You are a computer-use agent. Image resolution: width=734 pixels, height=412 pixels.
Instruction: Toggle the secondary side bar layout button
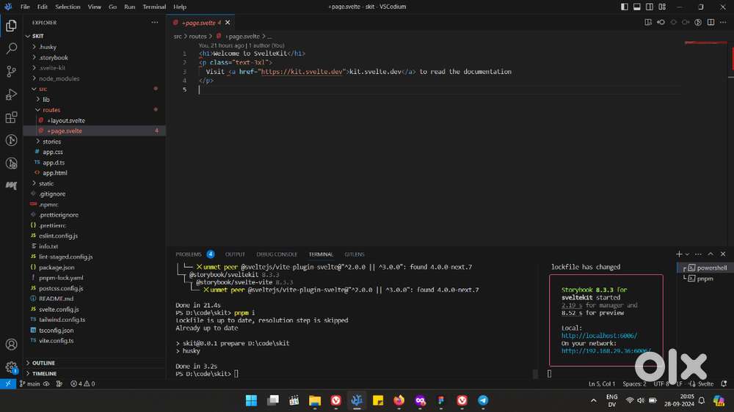648,7
